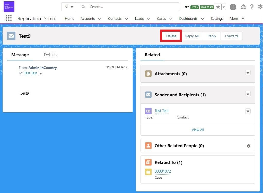Click the global actions plus icon
The width and height of the screenshot is (263, 193).
(x=233, y=7)
